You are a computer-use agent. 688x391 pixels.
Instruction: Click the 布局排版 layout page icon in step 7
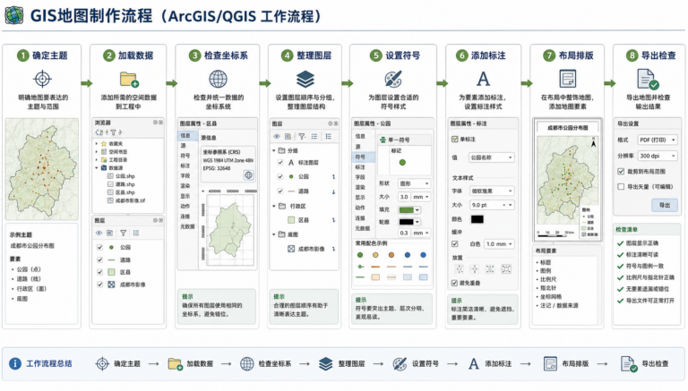[567, 80]
